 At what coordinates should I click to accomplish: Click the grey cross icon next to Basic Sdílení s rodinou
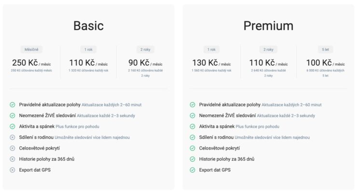click(12, 137)
